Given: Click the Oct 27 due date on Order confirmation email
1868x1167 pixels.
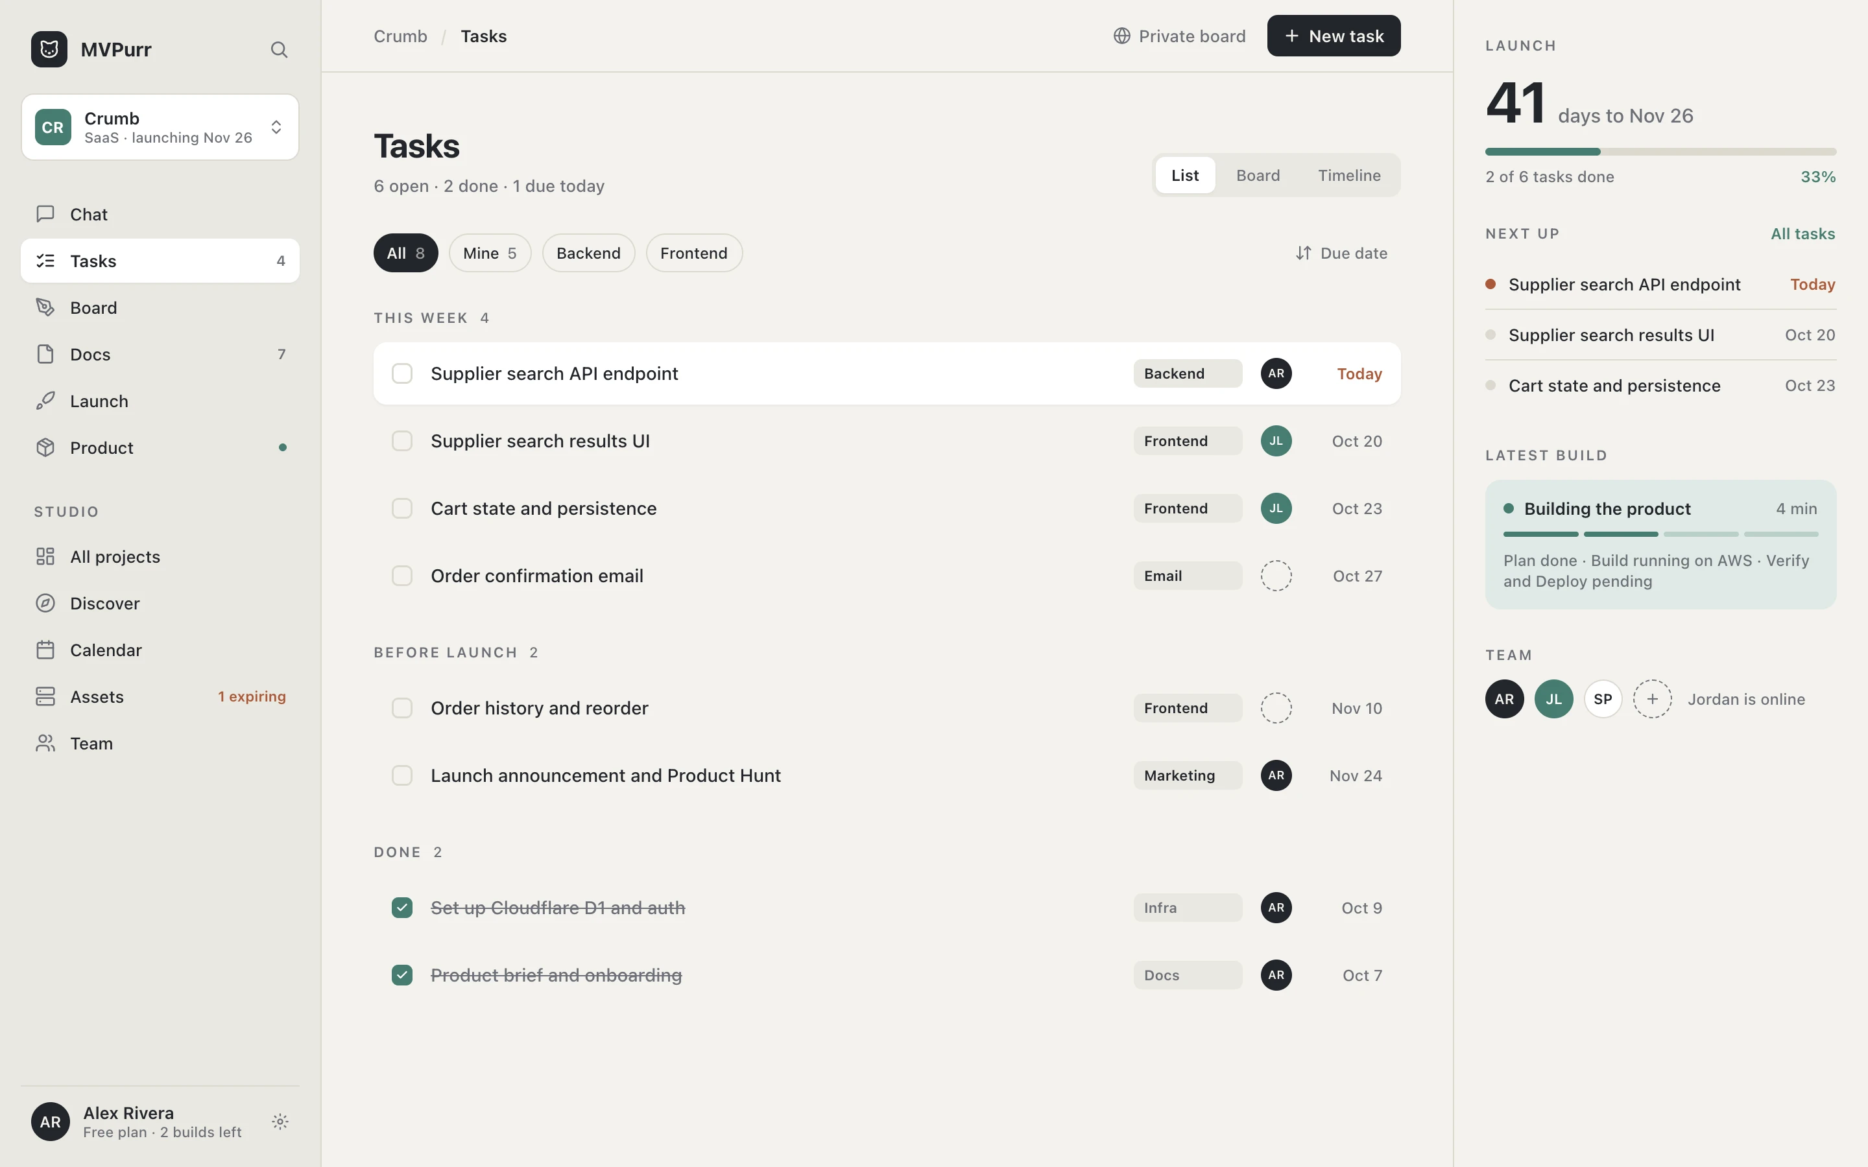Looking at the screenshot, I should coord(1357,576).
